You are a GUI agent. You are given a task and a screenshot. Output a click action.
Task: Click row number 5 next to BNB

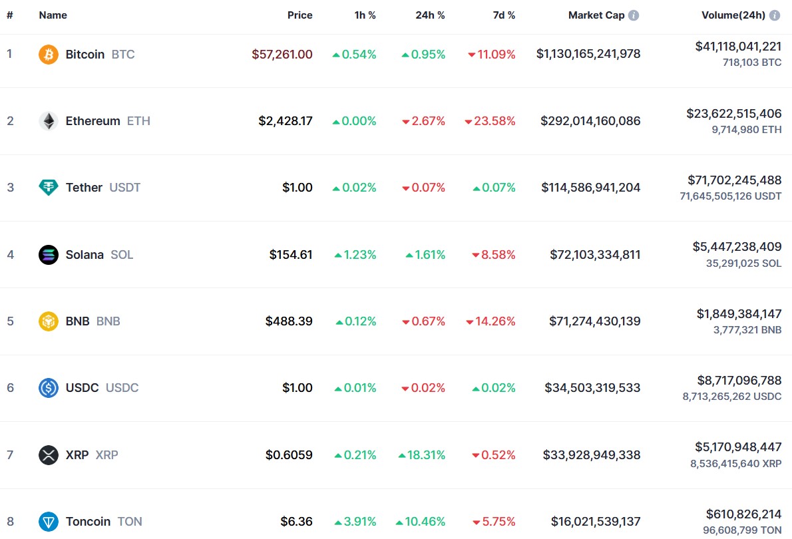coord(10,321)
